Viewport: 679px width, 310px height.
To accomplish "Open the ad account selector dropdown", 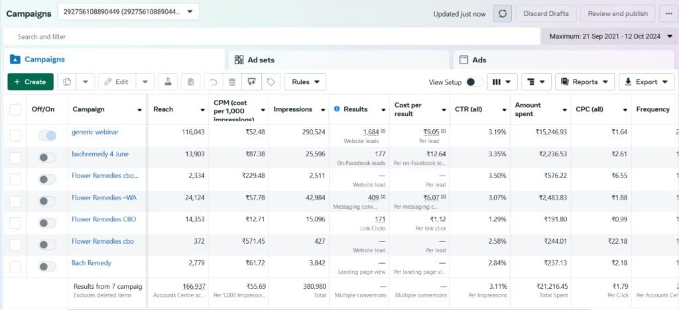I will [128, 12].
